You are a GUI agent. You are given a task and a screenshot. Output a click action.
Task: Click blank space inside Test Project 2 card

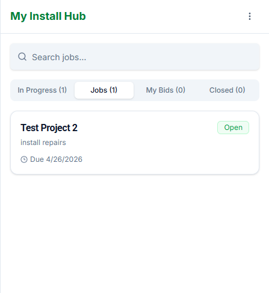pos(161,152)
